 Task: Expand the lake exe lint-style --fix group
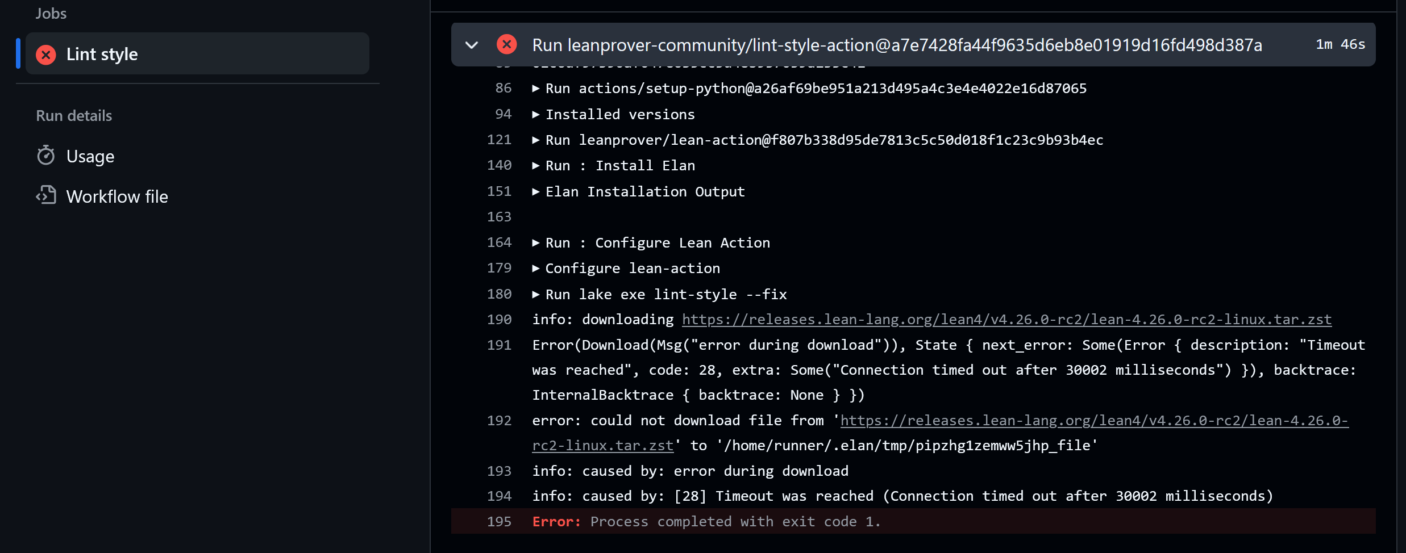pos(535,295)
